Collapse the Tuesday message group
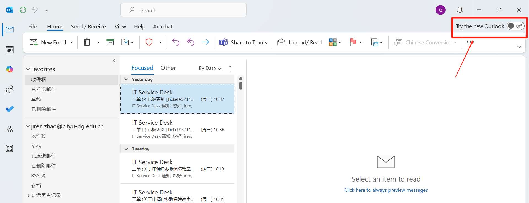 (x=126, y=149)
